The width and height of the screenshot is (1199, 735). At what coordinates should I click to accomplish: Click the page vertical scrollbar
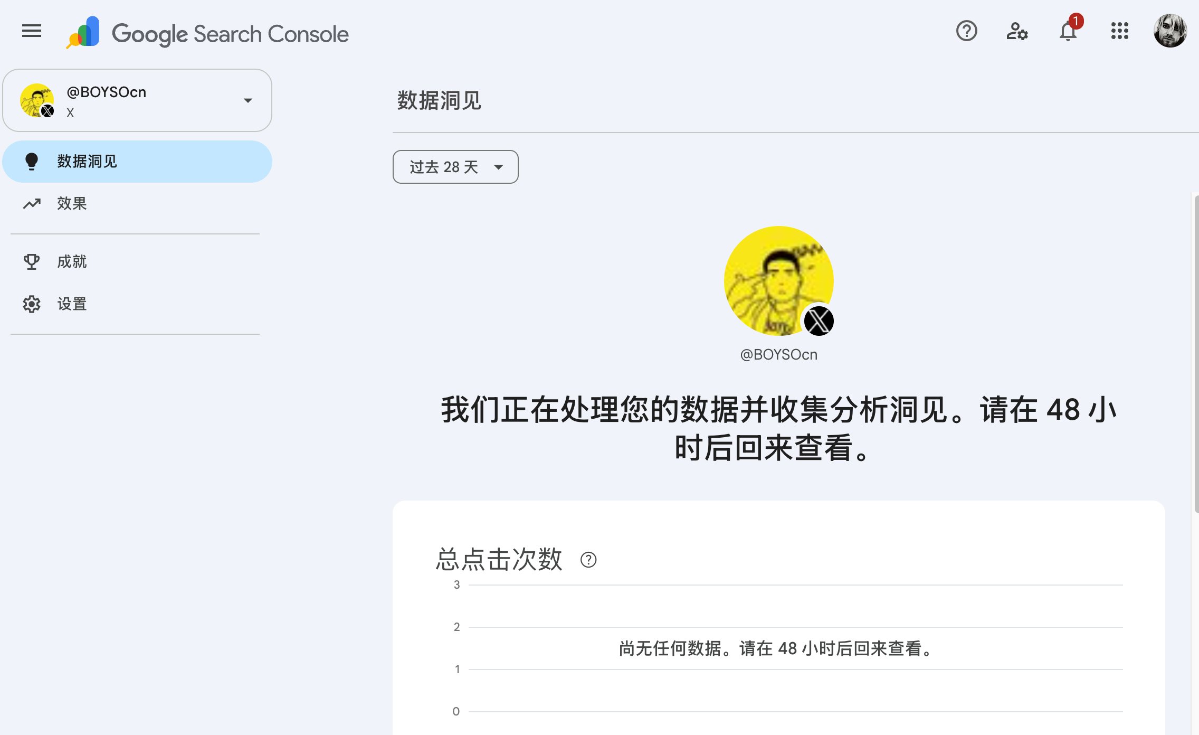click(x=1196, y=354)
